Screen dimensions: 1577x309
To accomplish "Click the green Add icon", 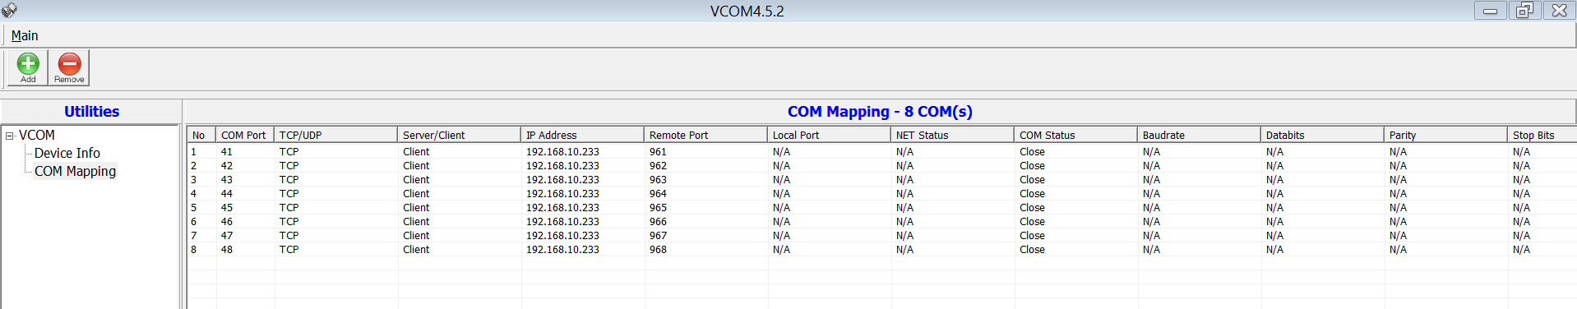I will (28, 67).
